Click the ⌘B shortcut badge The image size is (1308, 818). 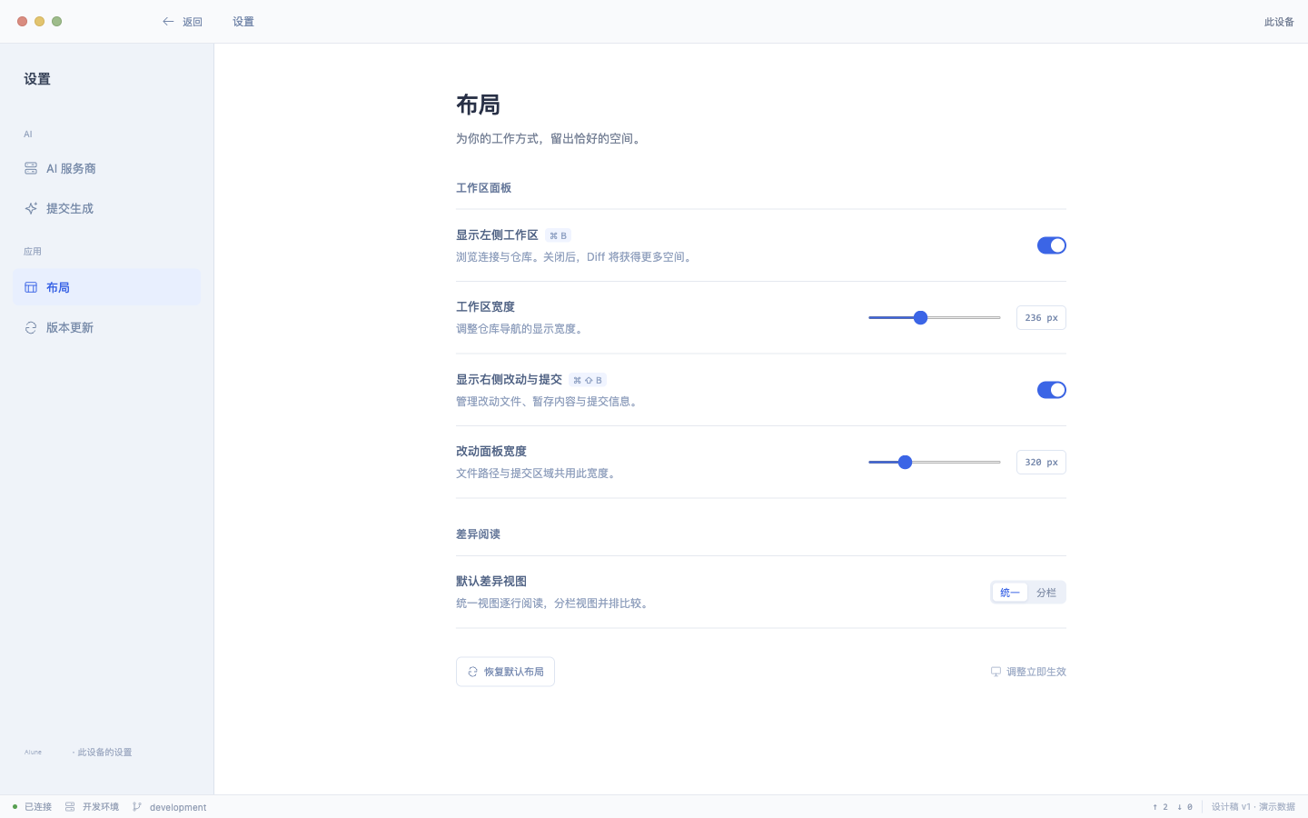coord(558,235)
